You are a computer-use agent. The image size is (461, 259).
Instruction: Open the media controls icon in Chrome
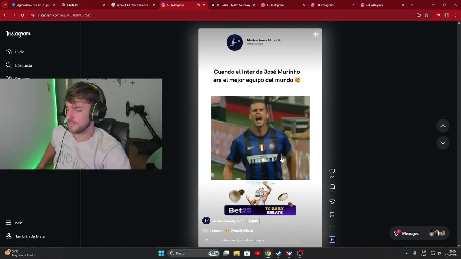(438, 15)
